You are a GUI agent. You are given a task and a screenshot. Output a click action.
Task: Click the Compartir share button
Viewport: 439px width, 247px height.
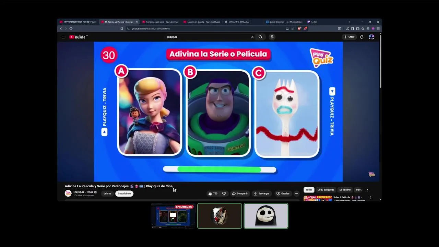[240, 193]
